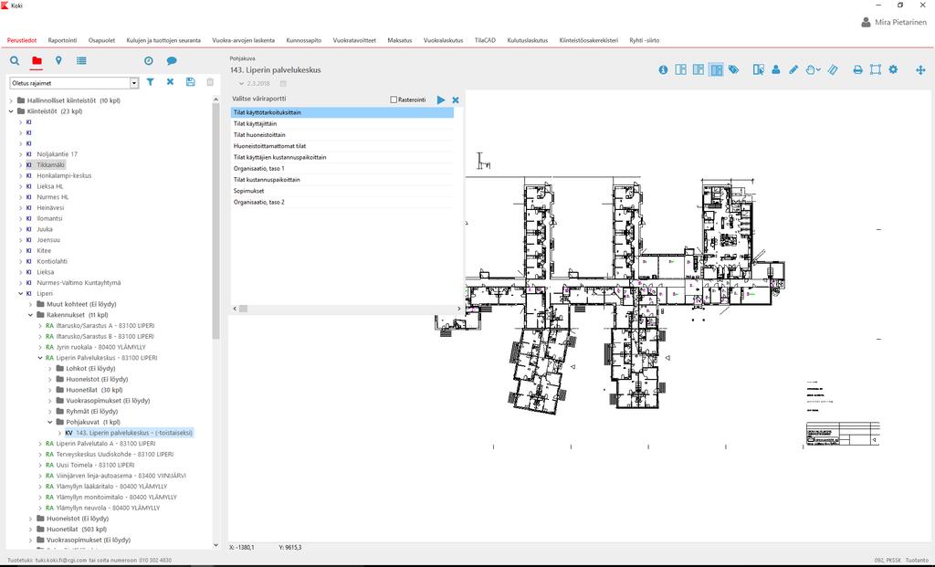Expand Hallinnolliset kiinteistöt node
The width and height of the screenshot is (935, 567).
click(x=11, y=100)
